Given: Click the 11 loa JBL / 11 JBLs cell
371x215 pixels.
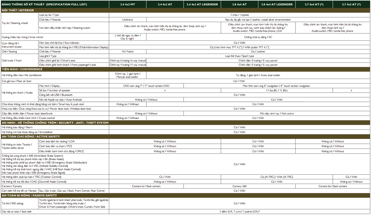Looking at the screenshot, I should click(277, 90).
